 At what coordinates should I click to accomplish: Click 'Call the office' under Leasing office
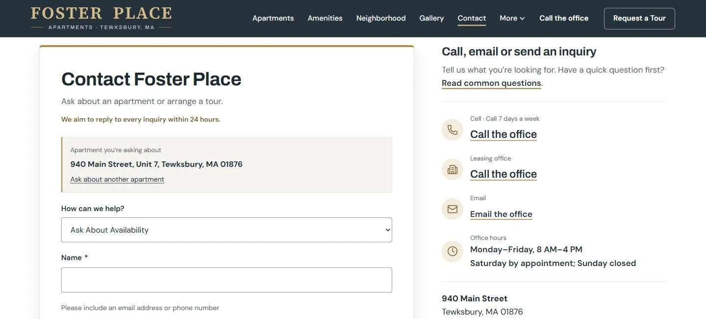pyautogui.click(x=504, y=174)
